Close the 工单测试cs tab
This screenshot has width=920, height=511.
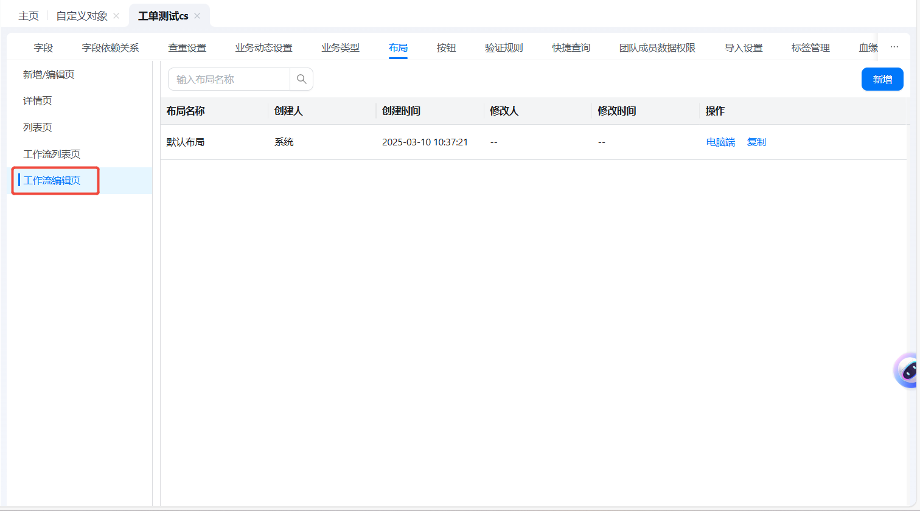[197, 16]
